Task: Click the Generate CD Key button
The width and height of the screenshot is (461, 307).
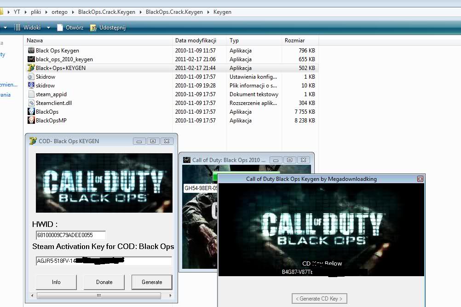Action: [x=319, y=298]
